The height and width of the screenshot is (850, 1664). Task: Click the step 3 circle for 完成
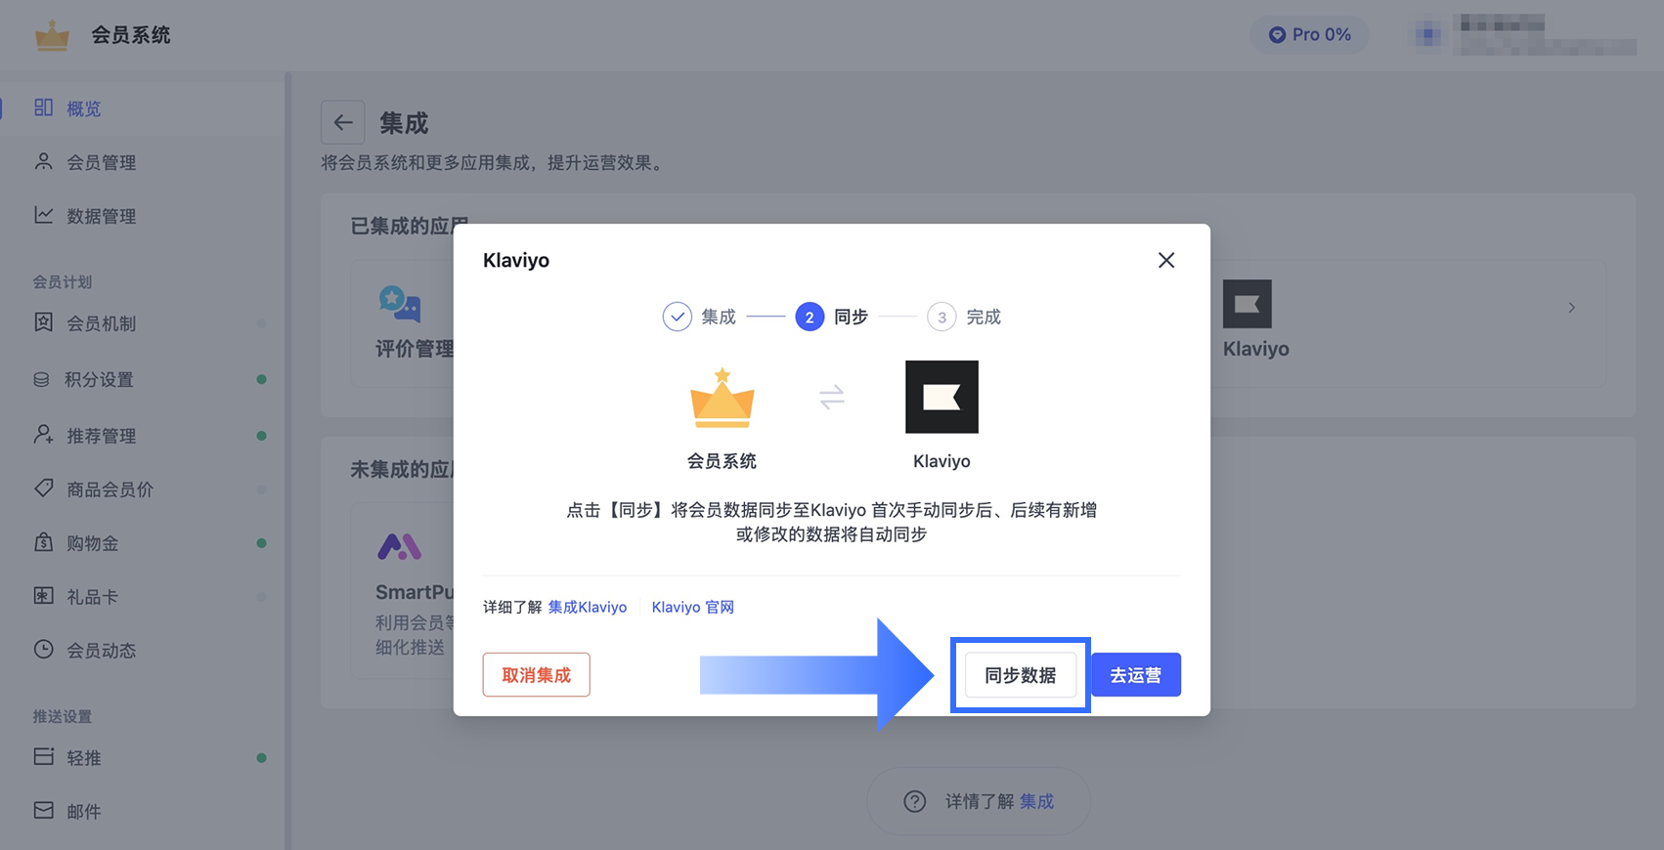coord(941,317)
